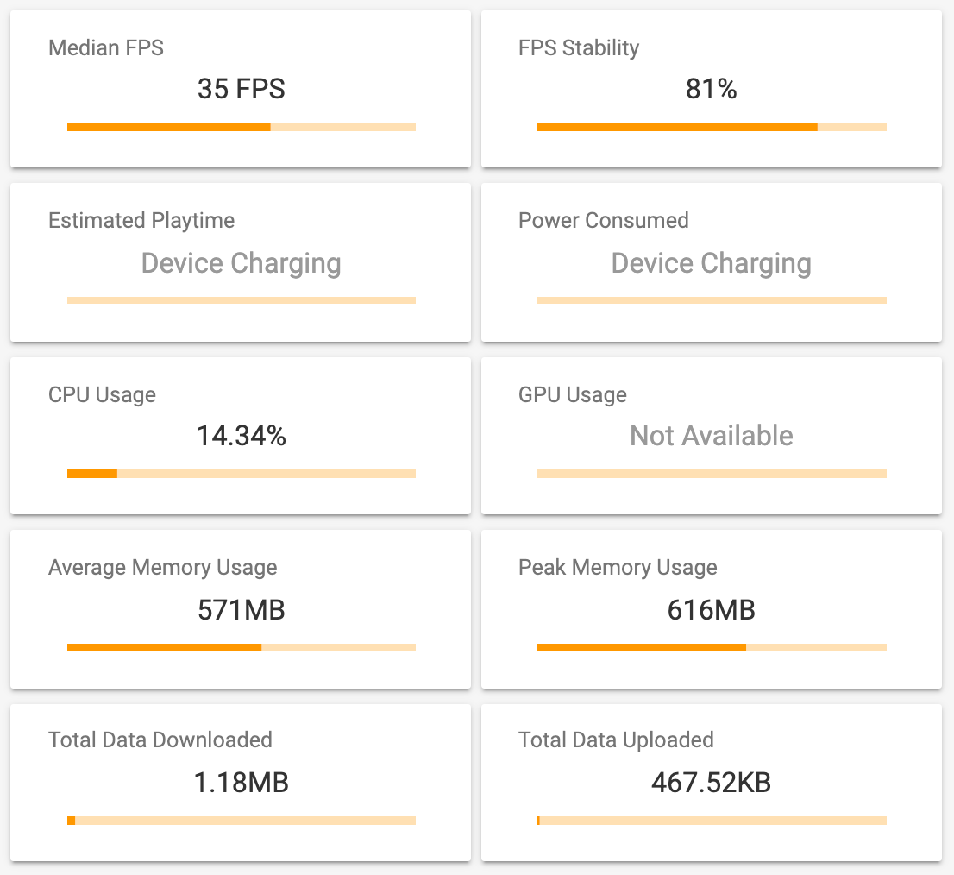The image size is (954, 875).
Task: Click the FPS Stability progress bar
Action: (x=711, y=127)
